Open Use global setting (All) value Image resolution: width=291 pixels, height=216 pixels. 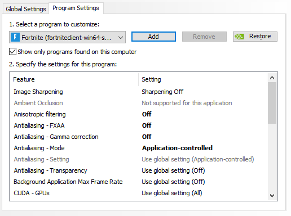pos(172,193)
